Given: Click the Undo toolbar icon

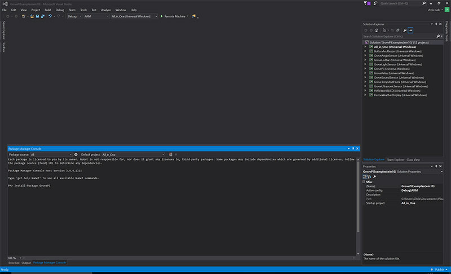Looking at the screenshot, I should click(50, 16).
